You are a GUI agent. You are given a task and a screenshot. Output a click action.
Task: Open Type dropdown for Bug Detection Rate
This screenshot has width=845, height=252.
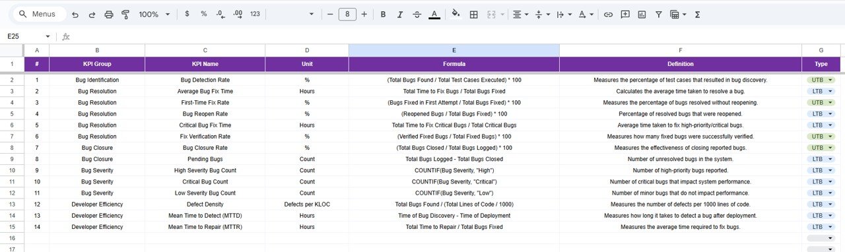(830, 80)
